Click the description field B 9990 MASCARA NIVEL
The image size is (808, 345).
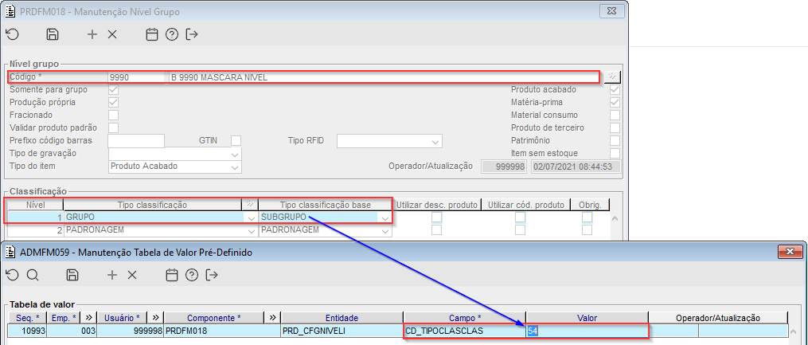[x=384, y=77]
